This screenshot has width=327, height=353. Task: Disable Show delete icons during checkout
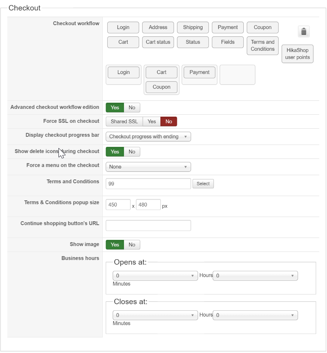point(132,152)
